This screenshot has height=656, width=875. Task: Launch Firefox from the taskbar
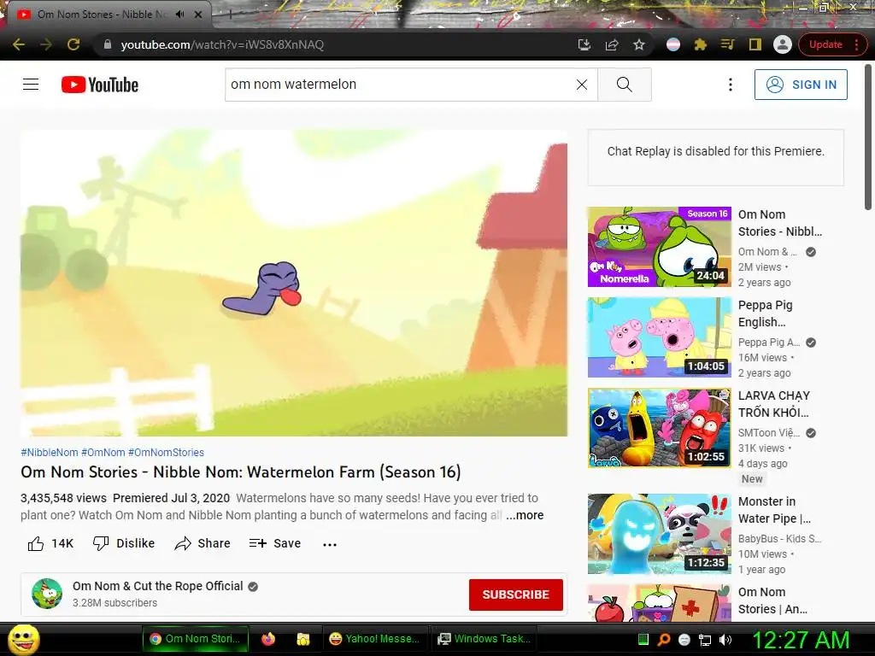268,639
